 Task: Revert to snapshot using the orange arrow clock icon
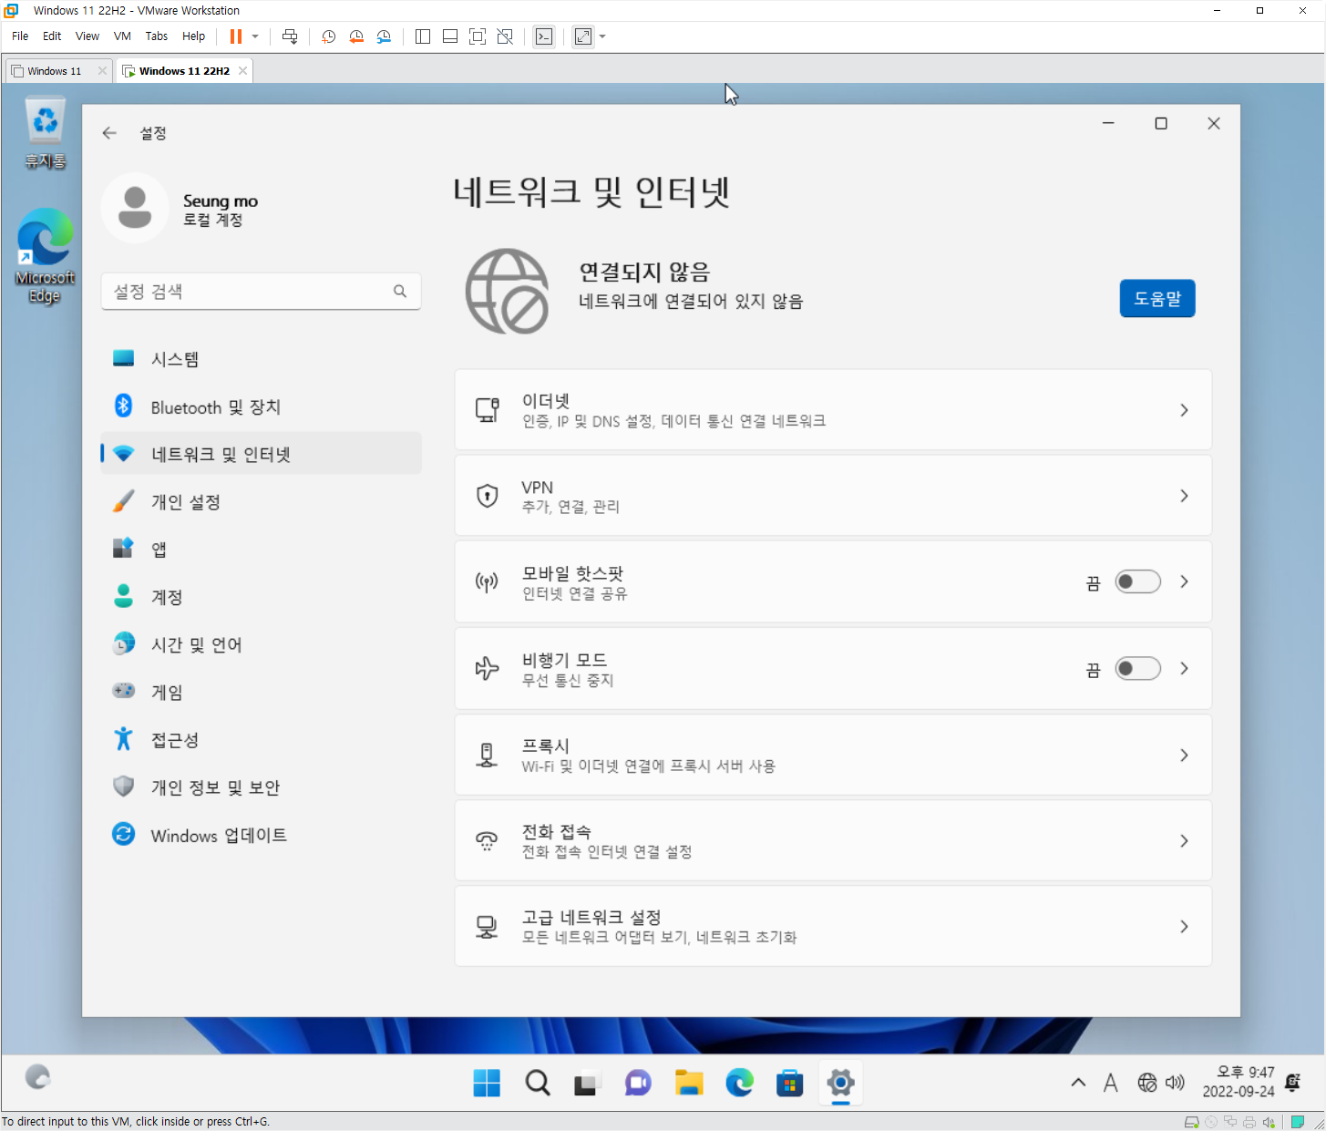(356, 36)
